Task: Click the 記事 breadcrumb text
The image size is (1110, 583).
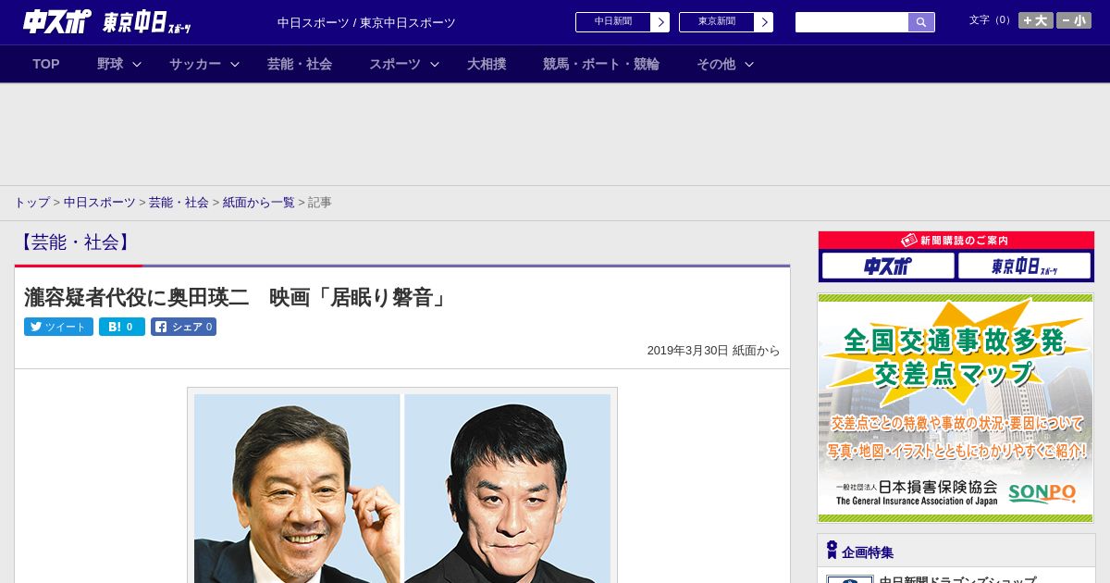Action: coord(320,202)
